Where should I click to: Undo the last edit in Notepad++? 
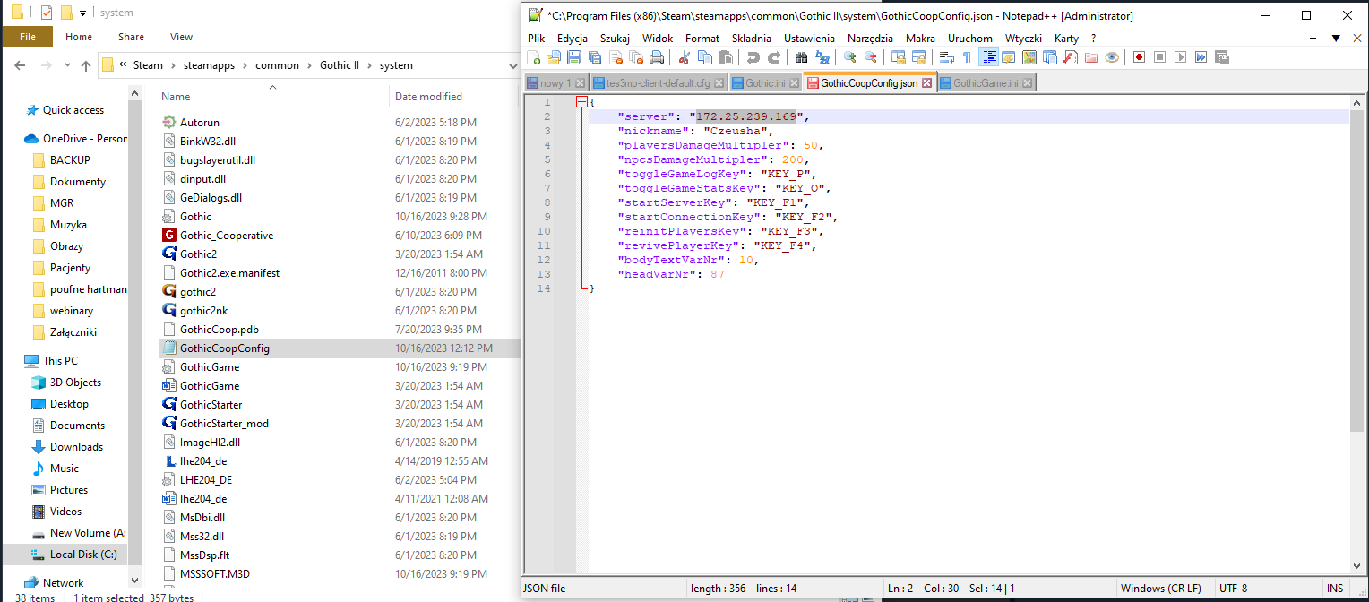(x=753, y=57)
